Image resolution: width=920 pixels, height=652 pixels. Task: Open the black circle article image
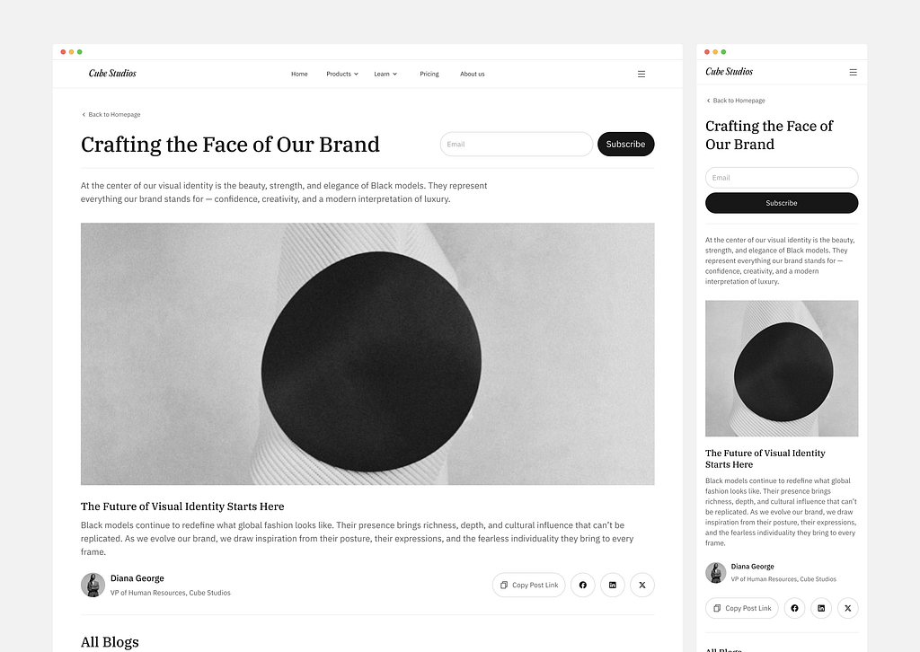click(x=367, y=353)
